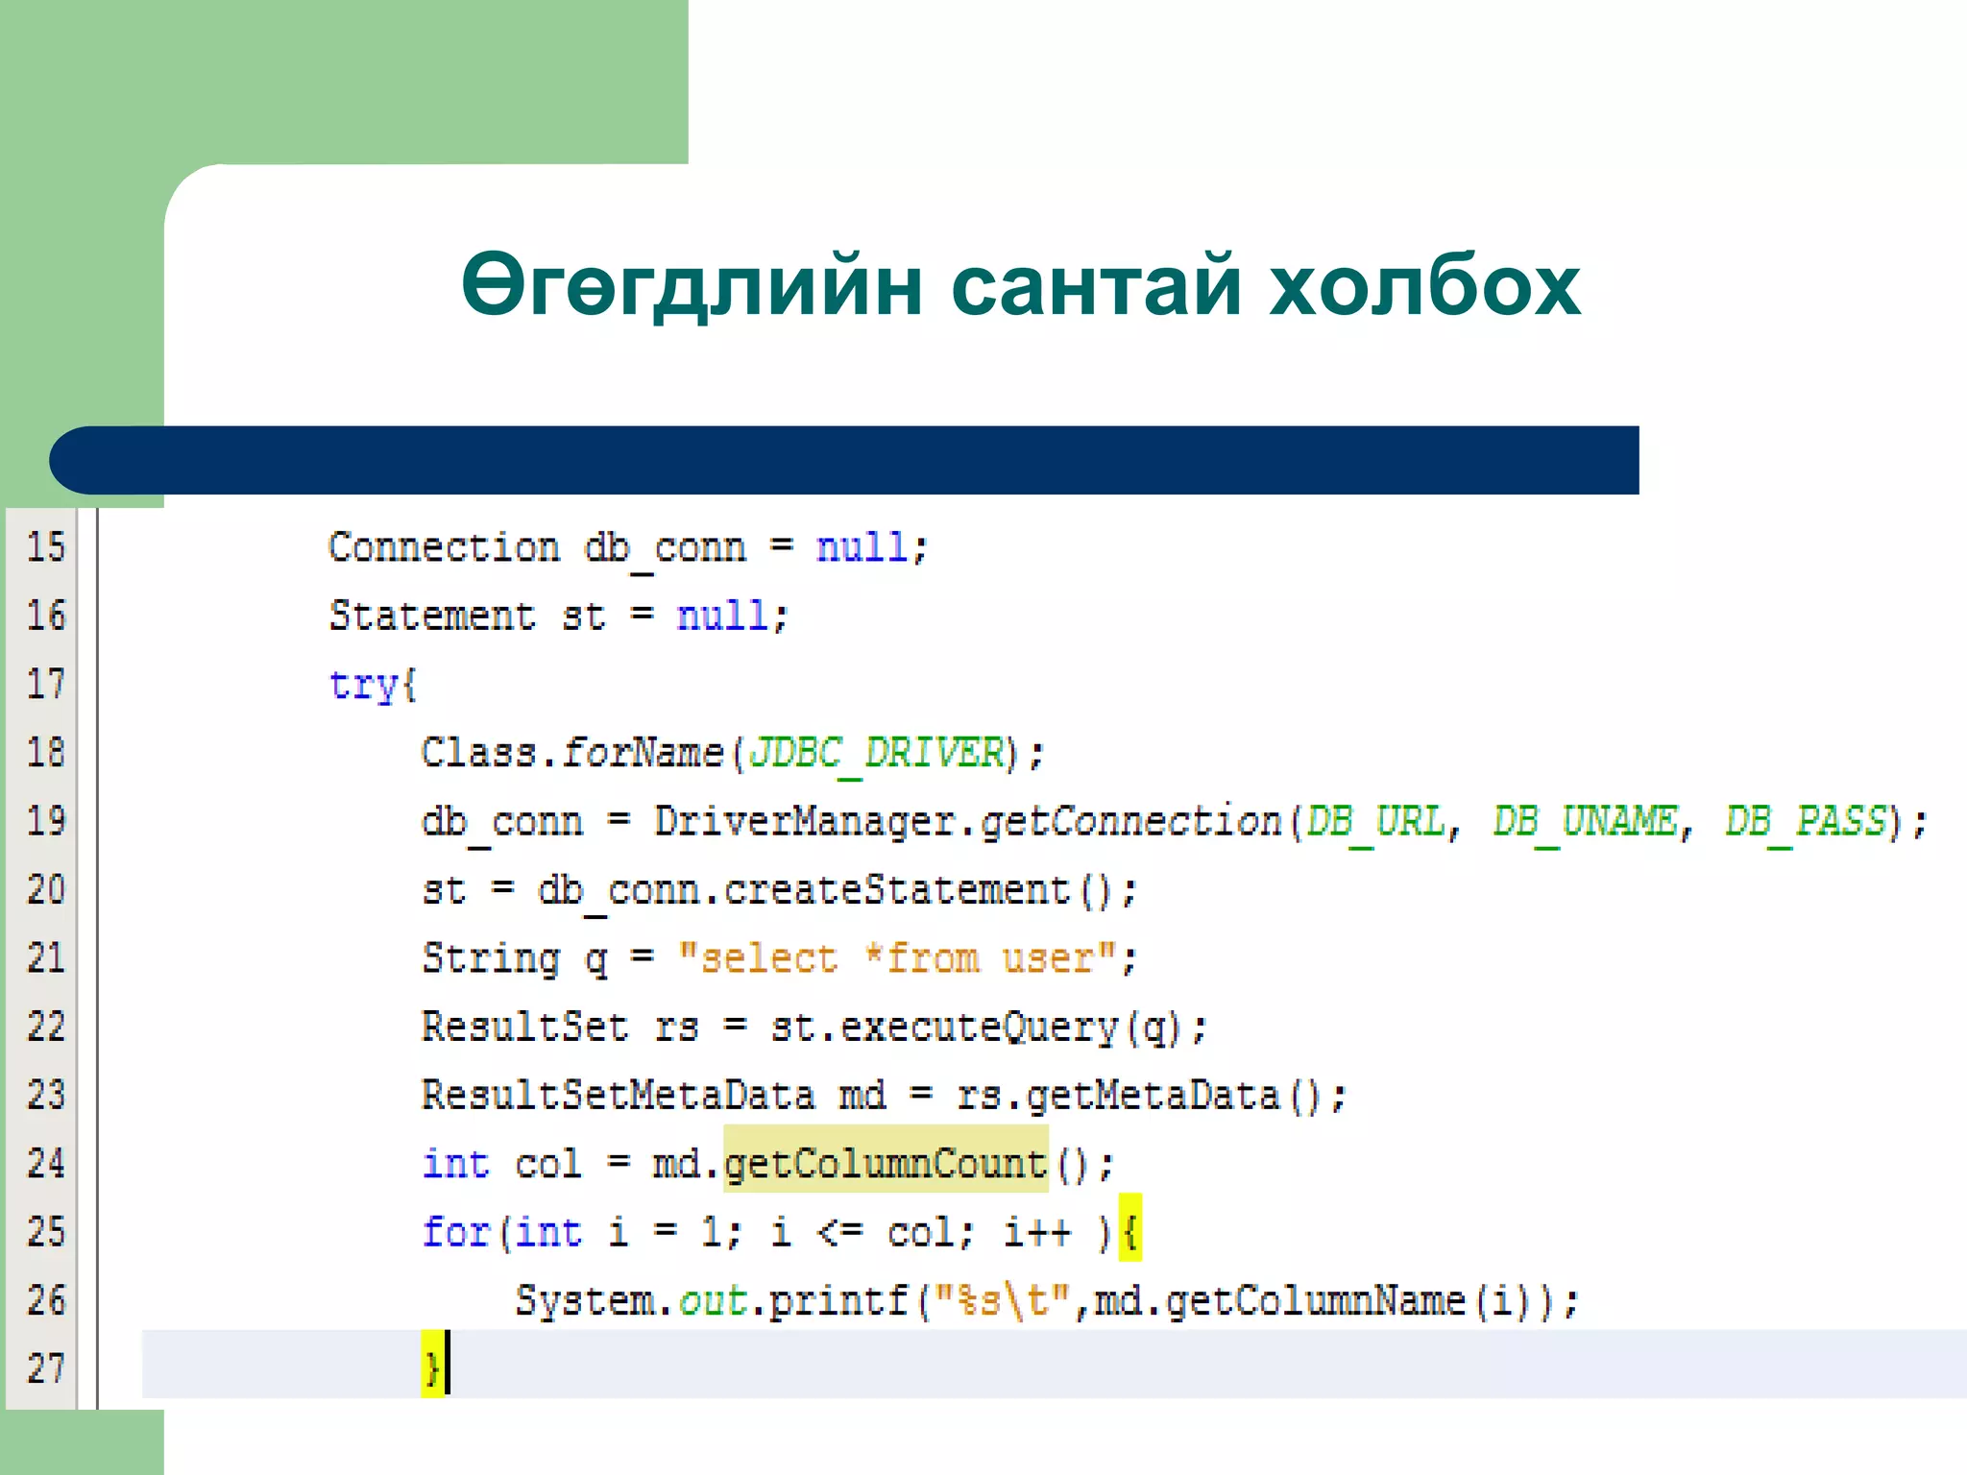Click "int col" declaration on line 24
The image size is (1967, 1475).
501,1163
